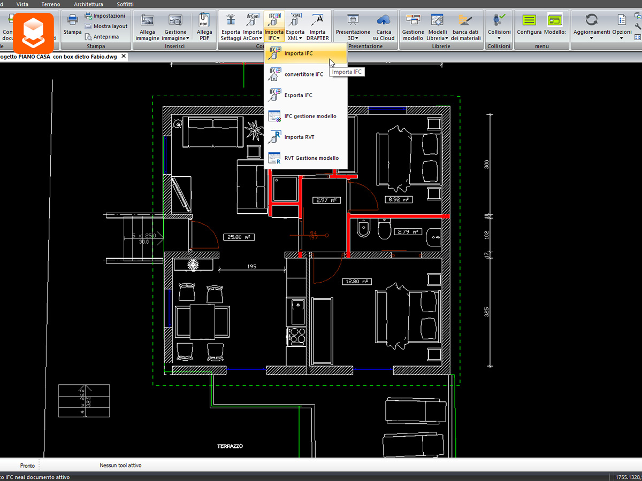This screenshot has width=642, height=481.
Task: Click Carica su Cloud icon
Action: 384,27
